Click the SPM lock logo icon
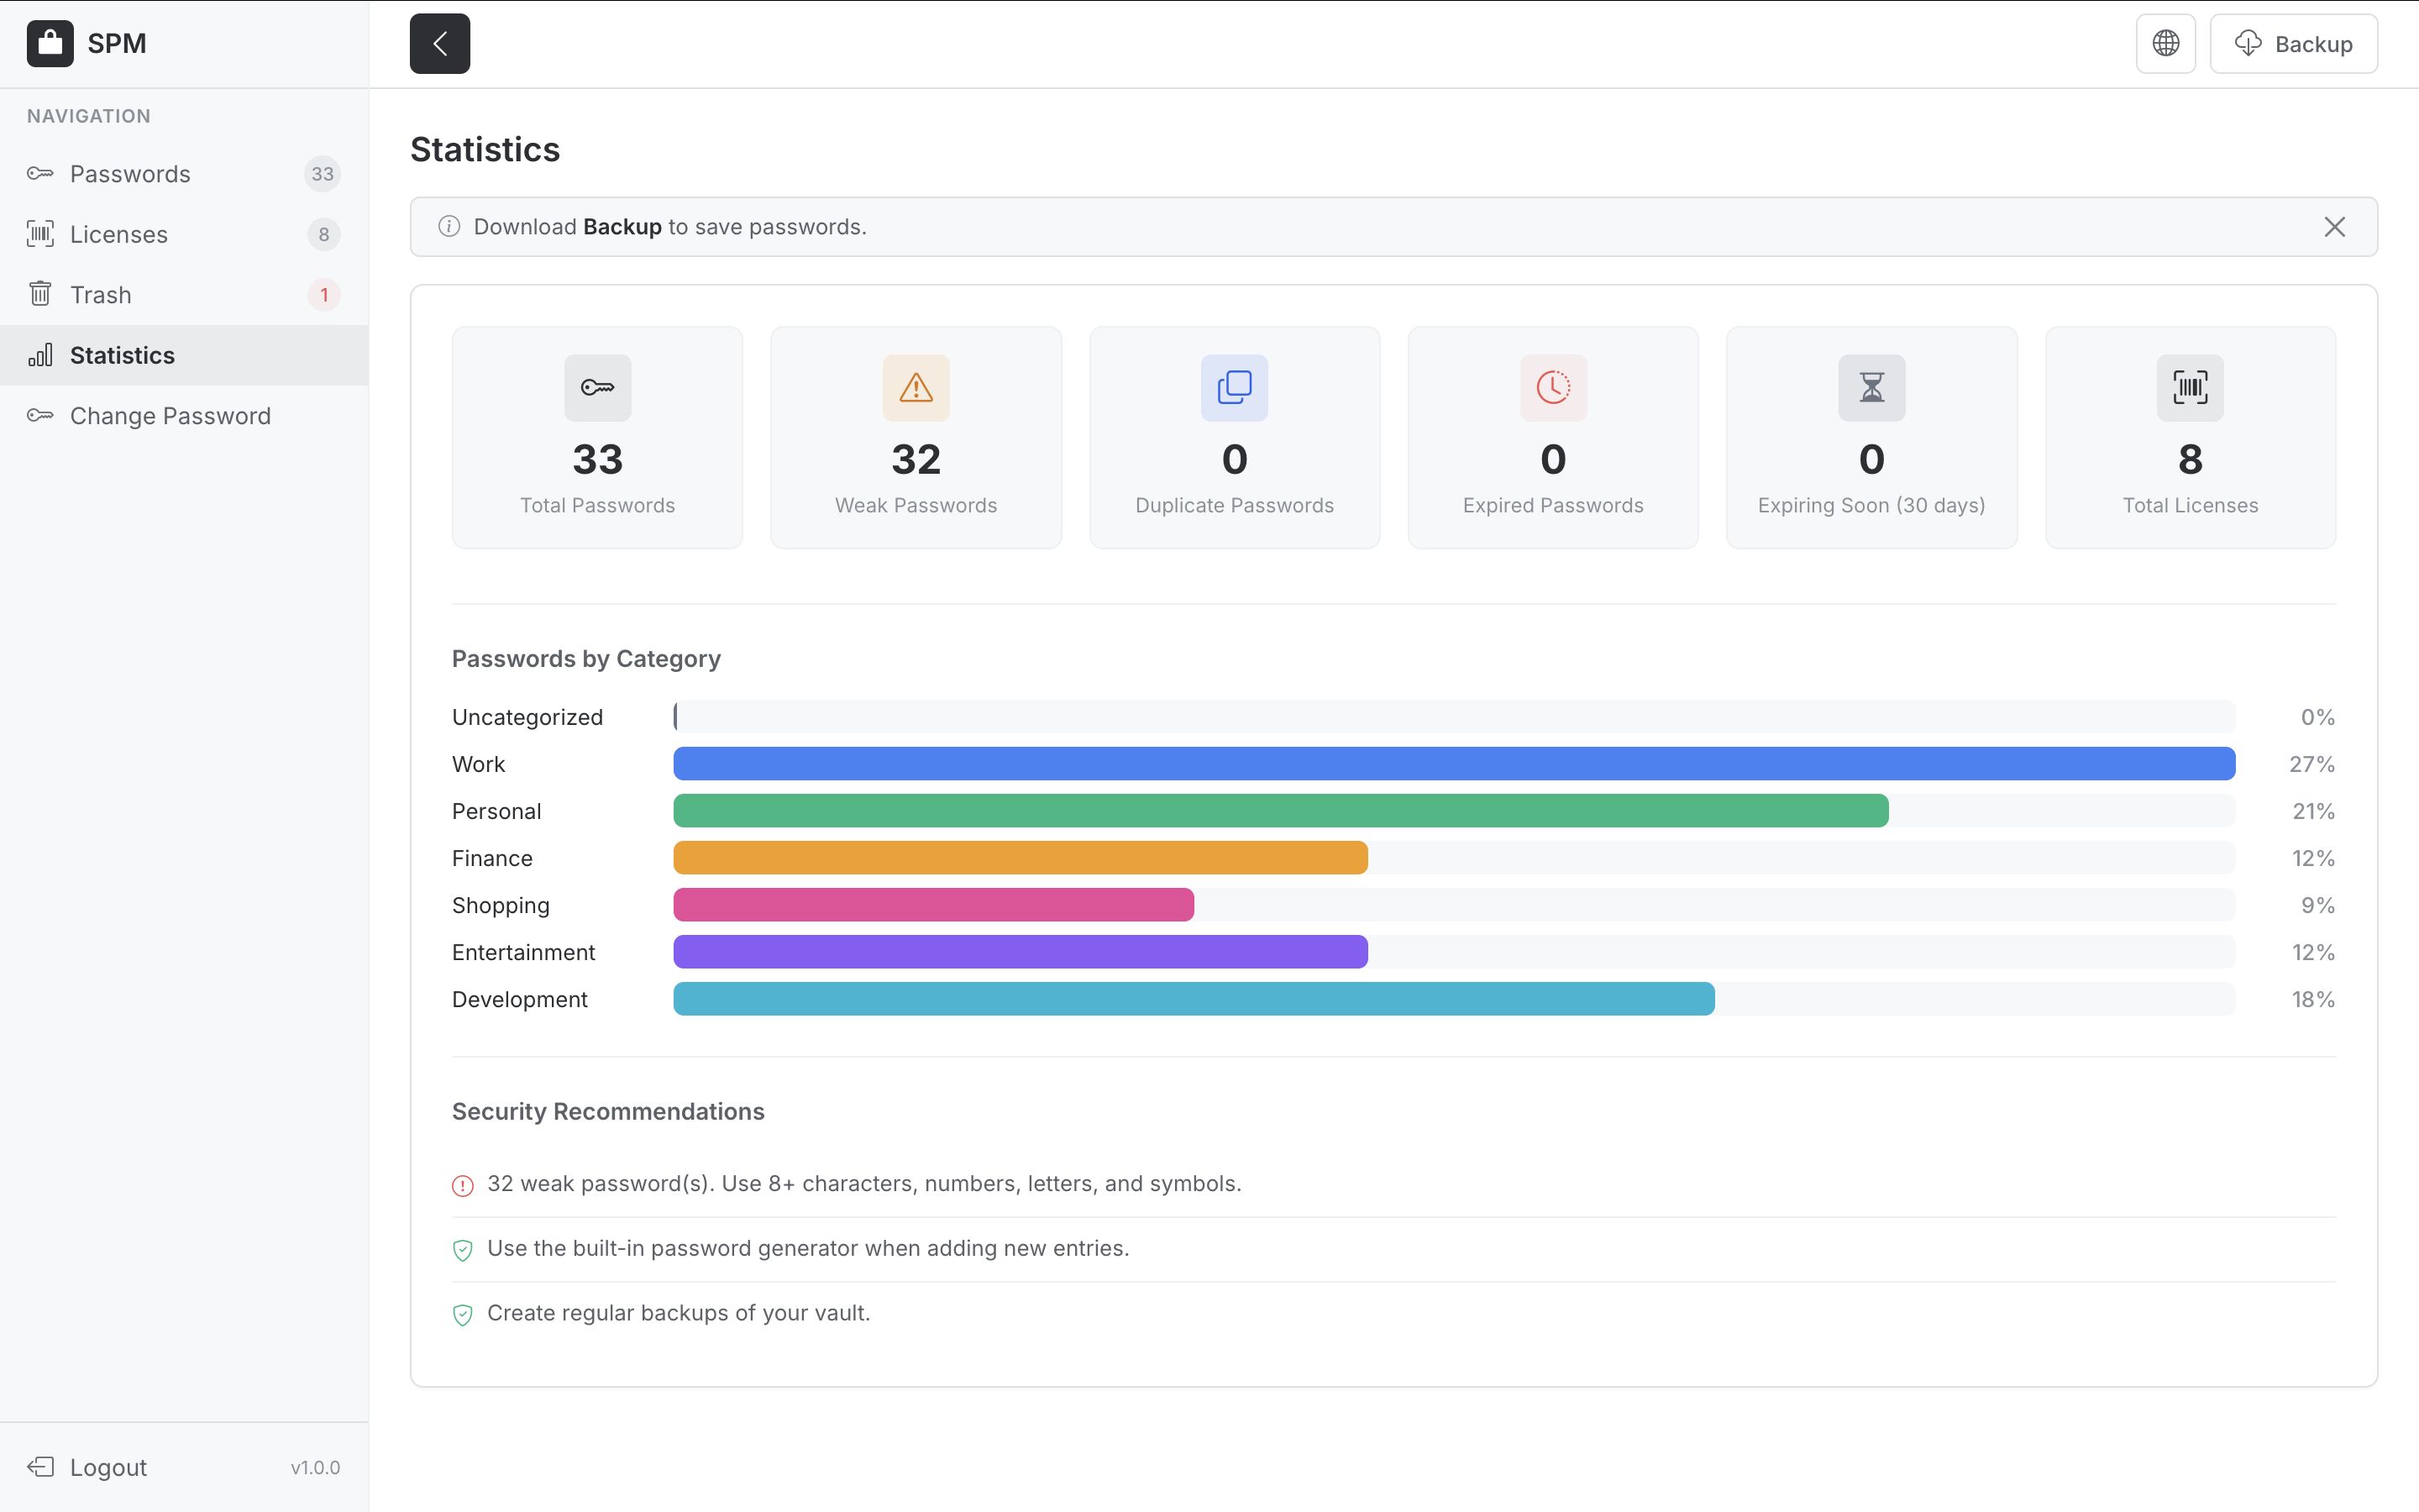Viewport: 2419px width, 1512px height. click(50, 44)
